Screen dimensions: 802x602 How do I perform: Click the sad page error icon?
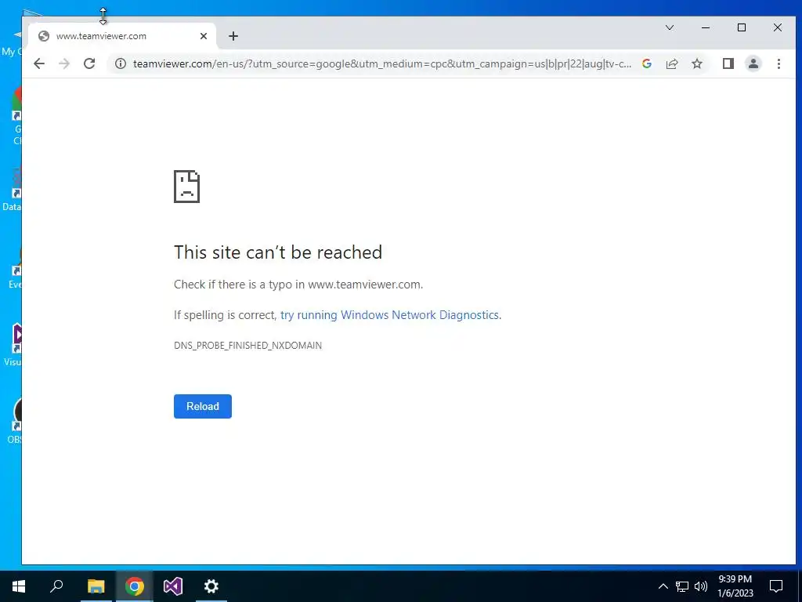click(186, 187)
